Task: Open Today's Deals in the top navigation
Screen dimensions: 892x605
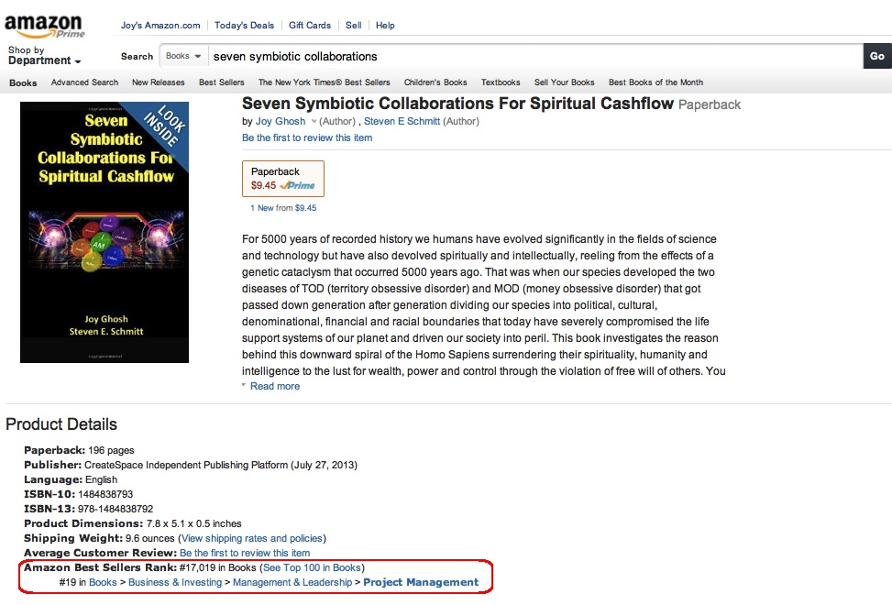Action: [x=244, y=26]
